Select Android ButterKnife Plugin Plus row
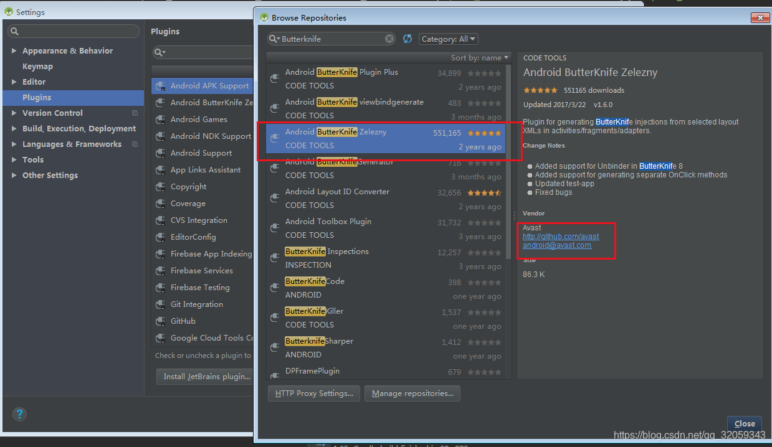The image size is (772, 447). (386, 78)
